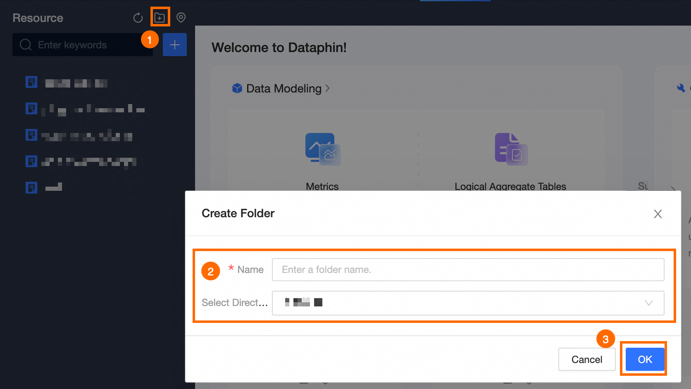Click the Select Directory dropdown arrow
Viewport: 691px width, 389px height.
click(649, 303)
